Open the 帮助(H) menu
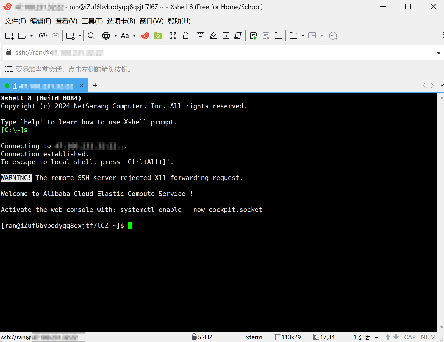This screenshot has width=444, height=342. (179, 21)
